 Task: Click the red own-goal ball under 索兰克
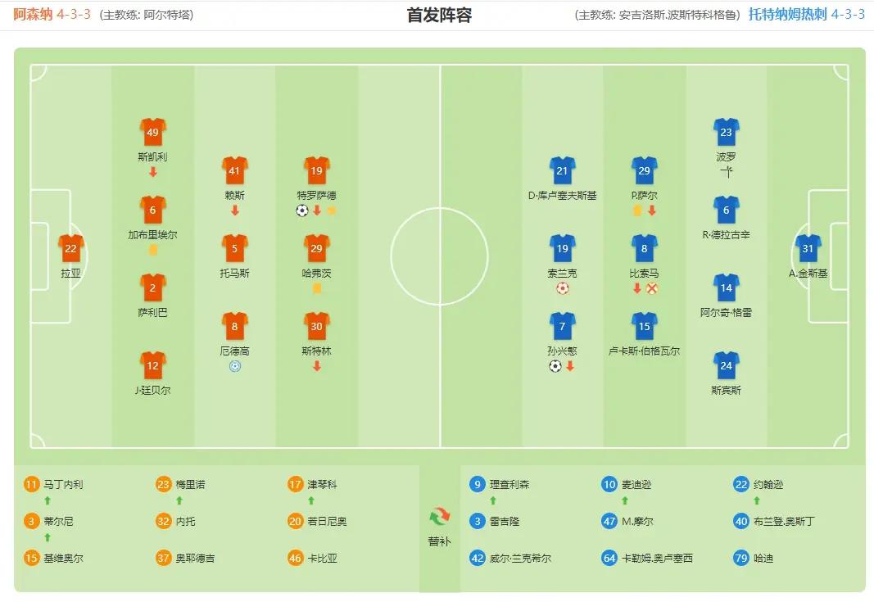563,288
